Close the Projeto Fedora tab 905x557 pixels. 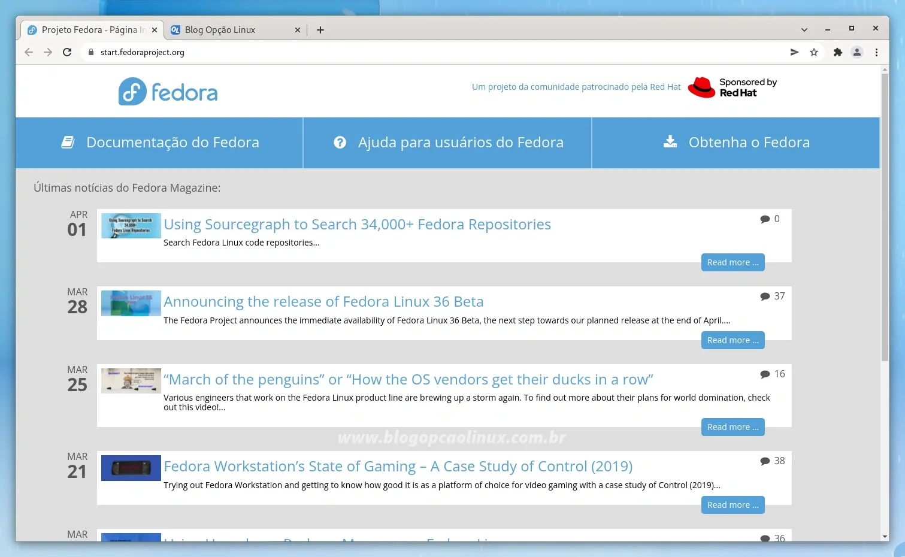[155, 30]
